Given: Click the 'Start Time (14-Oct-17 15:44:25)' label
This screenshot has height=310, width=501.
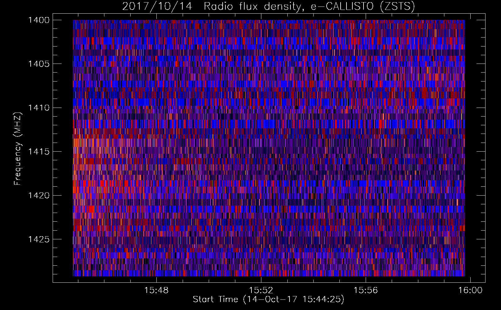Looking at the screenshot, I should (268, 299).
